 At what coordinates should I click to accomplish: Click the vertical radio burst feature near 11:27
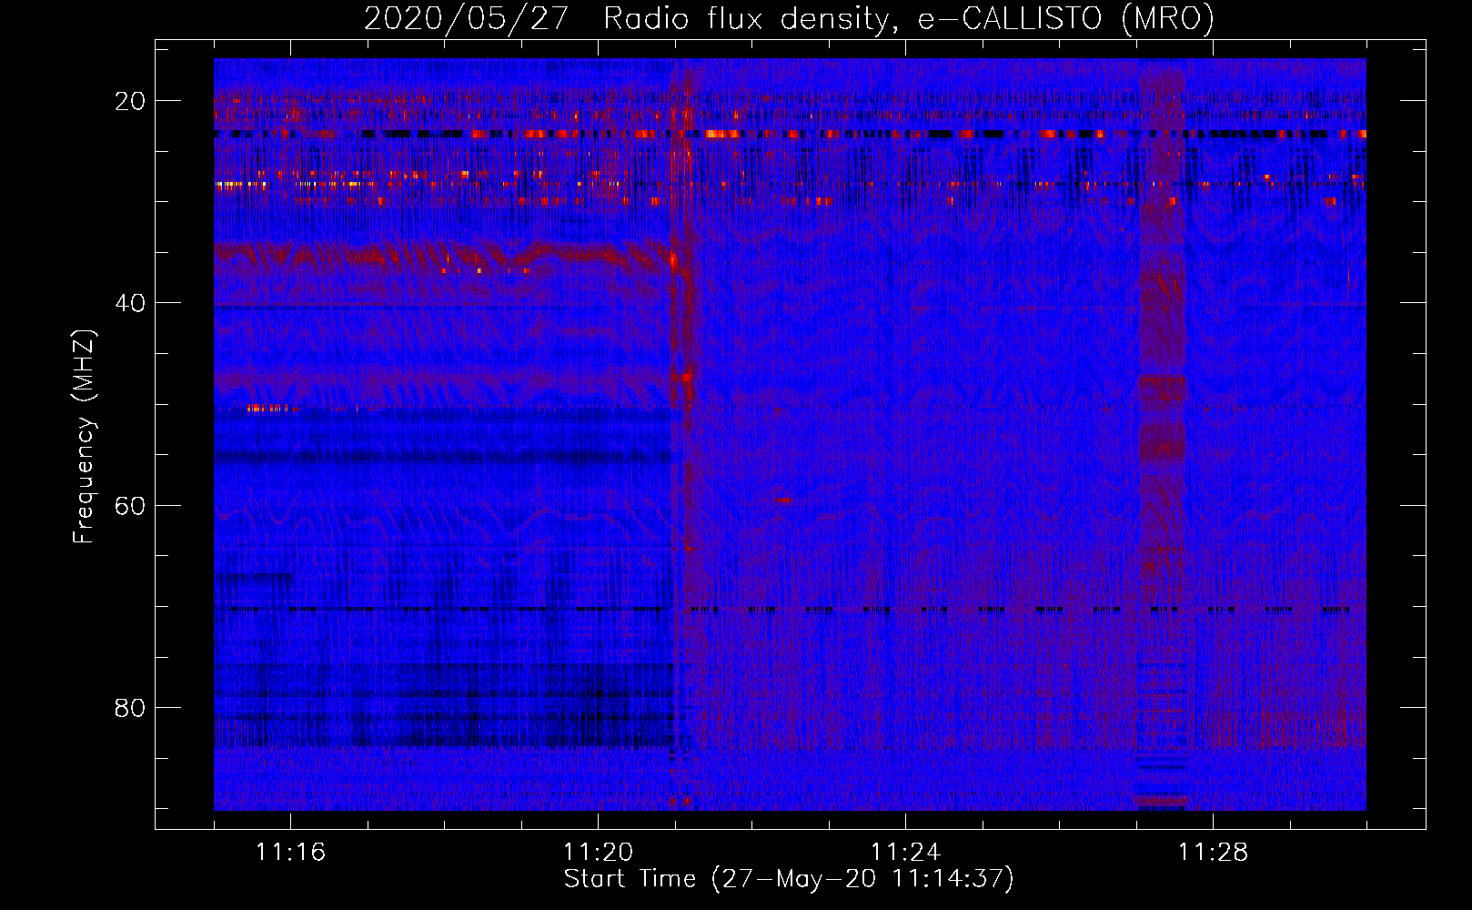(1163, 435)
